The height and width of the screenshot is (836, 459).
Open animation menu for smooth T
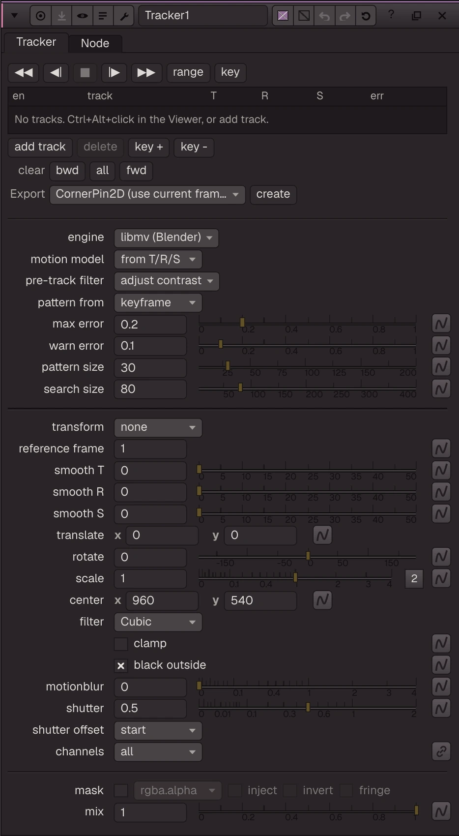coord(441,470)
